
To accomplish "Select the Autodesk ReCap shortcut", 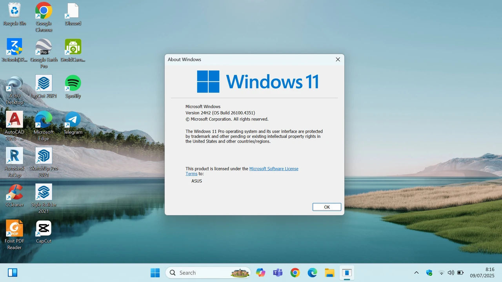I will point(15,163).
